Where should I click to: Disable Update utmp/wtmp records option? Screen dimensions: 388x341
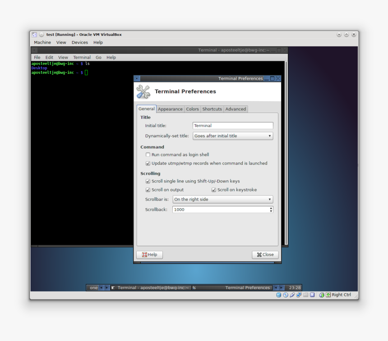148,163
